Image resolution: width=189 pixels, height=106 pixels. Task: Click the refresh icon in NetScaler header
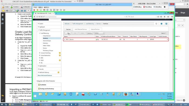pos(156,24)
